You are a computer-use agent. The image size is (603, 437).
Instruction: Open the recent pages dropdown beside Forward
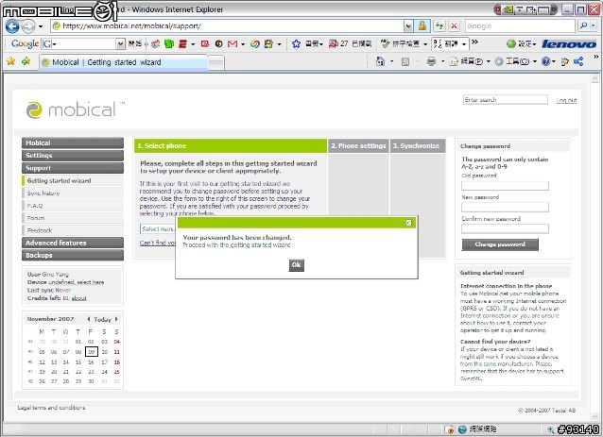[x=41, y=26]
